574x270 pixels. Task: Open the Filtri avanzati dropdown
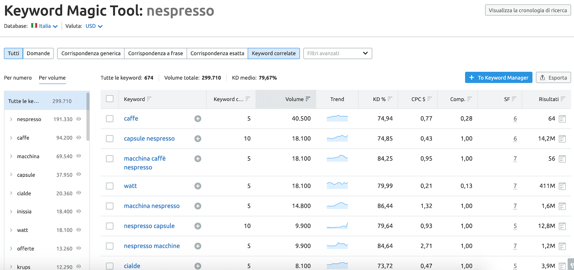[x=338, y=53]
